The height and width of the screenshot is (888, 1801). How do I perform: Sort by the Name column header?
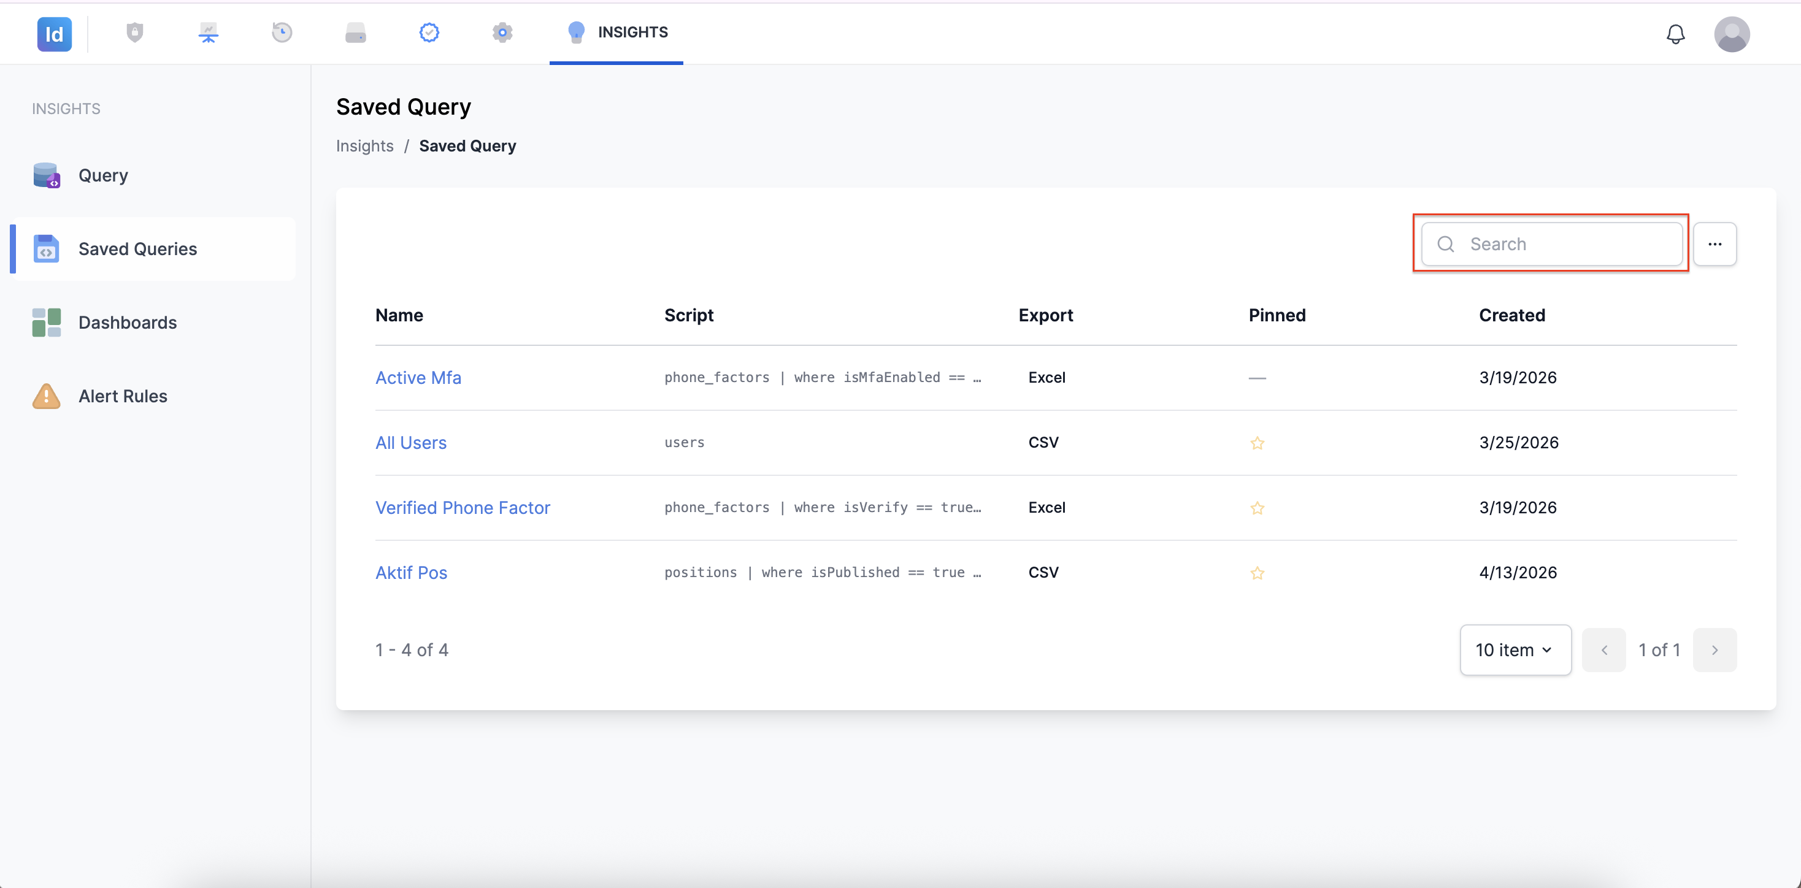tap(399, 315)
